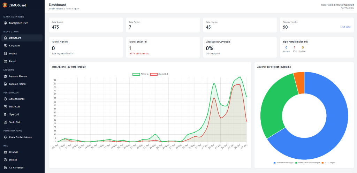Screen dimensions: 357x173
Task: Go to Laporan Absensi in sidebar
Action: point(18,76)
